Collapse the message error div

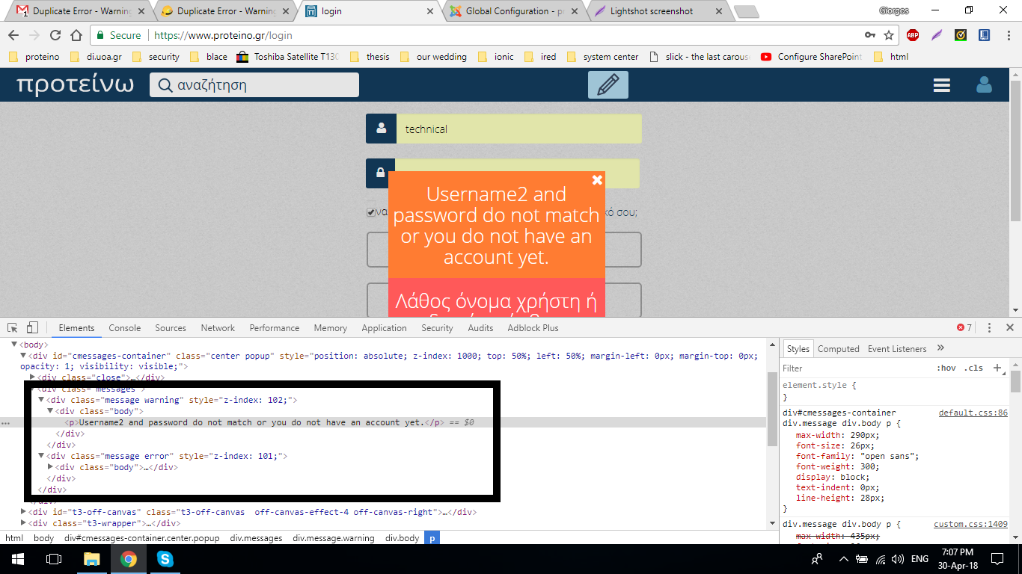[x=41, y=456]
